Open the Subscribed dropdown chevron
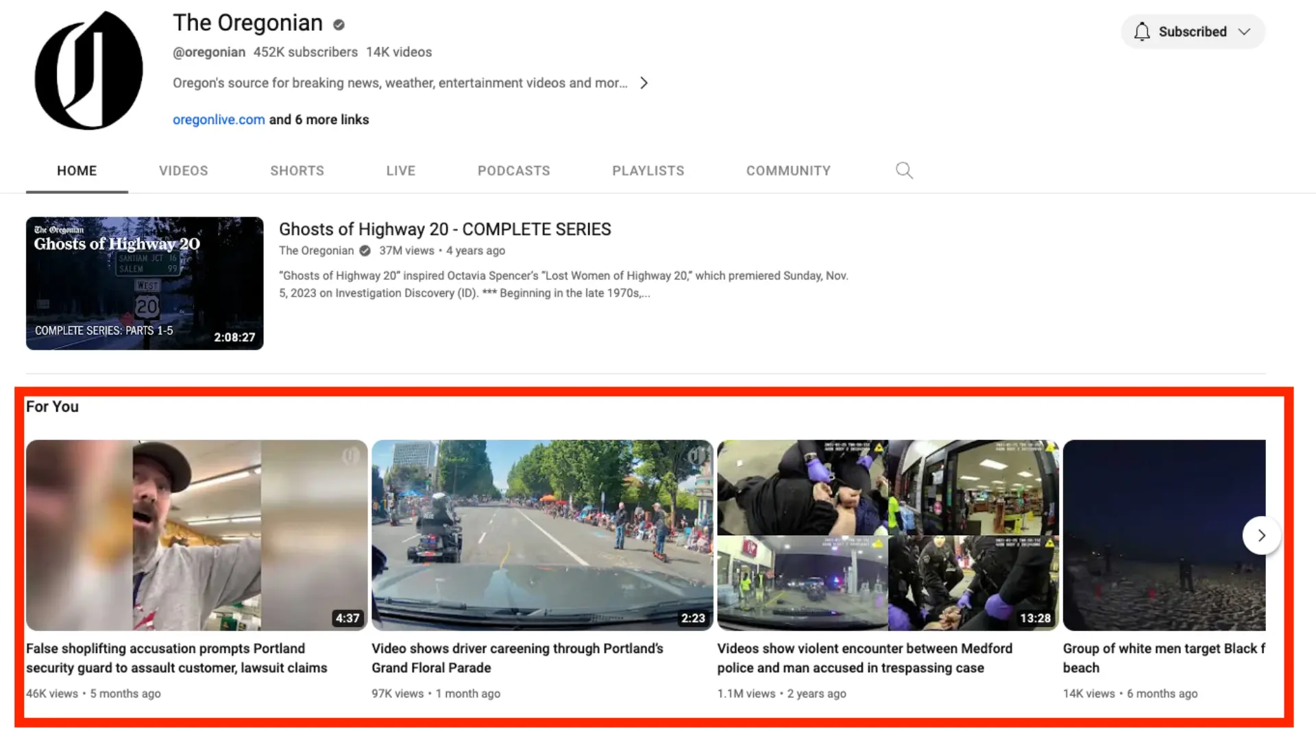1316x740 pixels. 1244,32
